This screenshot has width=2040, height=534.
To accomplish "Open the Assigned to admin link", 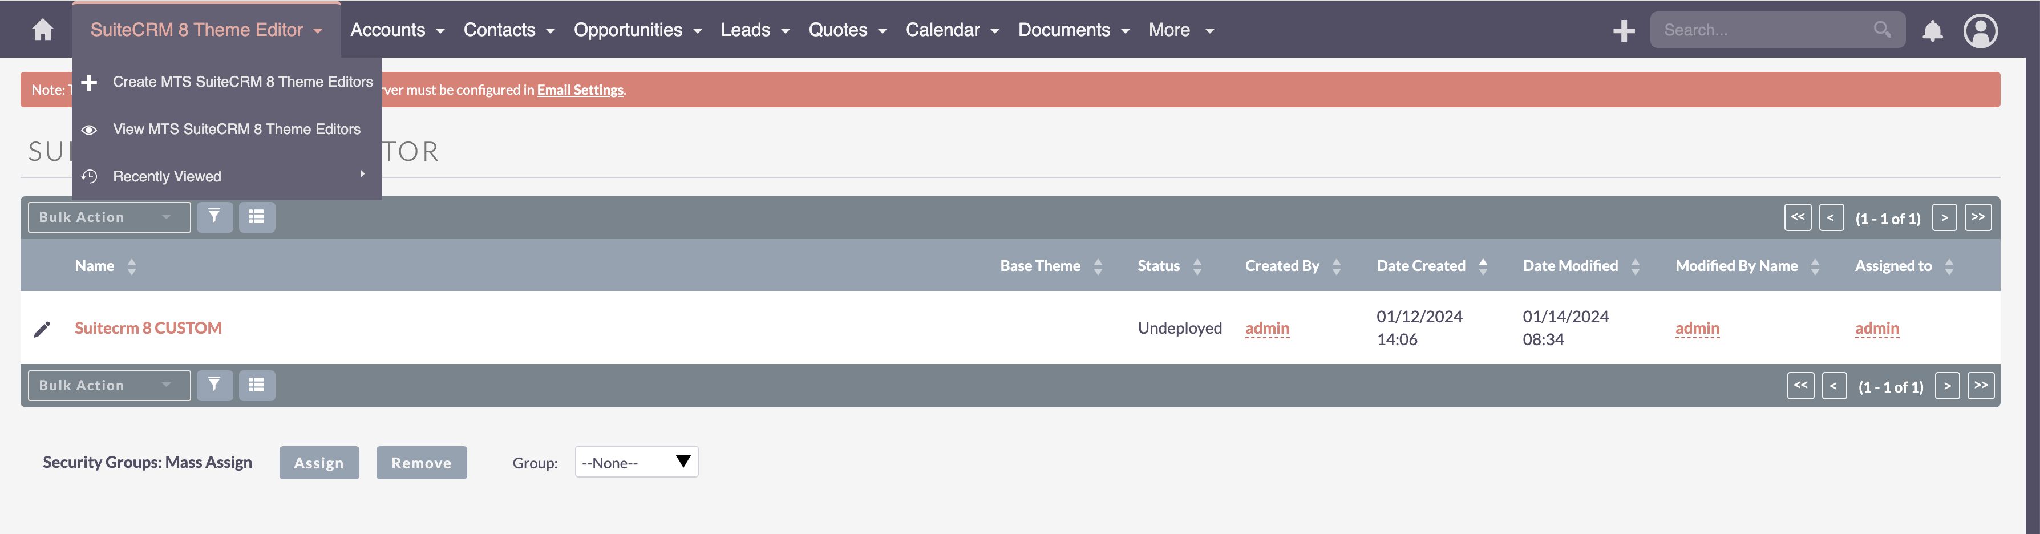I will point(1877,328).
